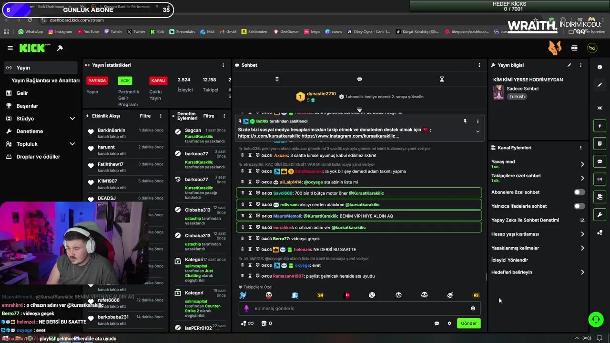The image size is (610, 343).
Task: Unpin the BotRix pinned message
Action: [x=465, y=121]
